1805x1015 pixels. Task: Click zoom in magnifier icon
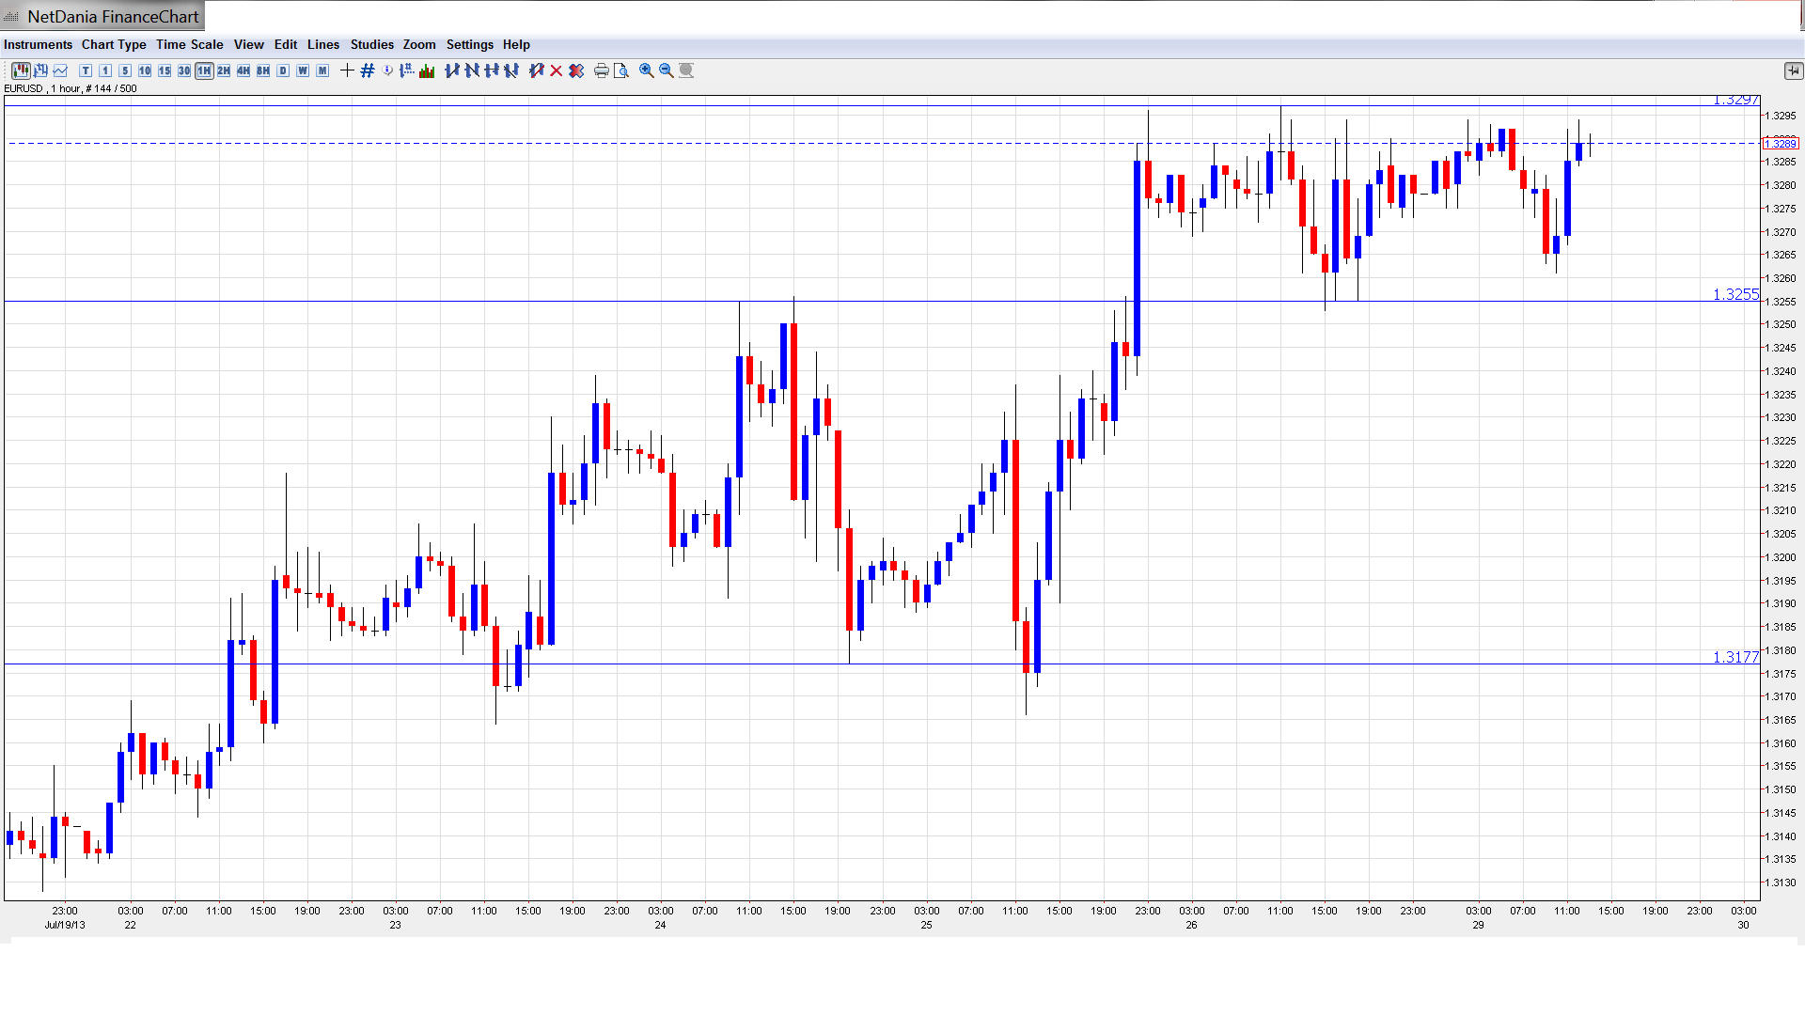[647, 70]
